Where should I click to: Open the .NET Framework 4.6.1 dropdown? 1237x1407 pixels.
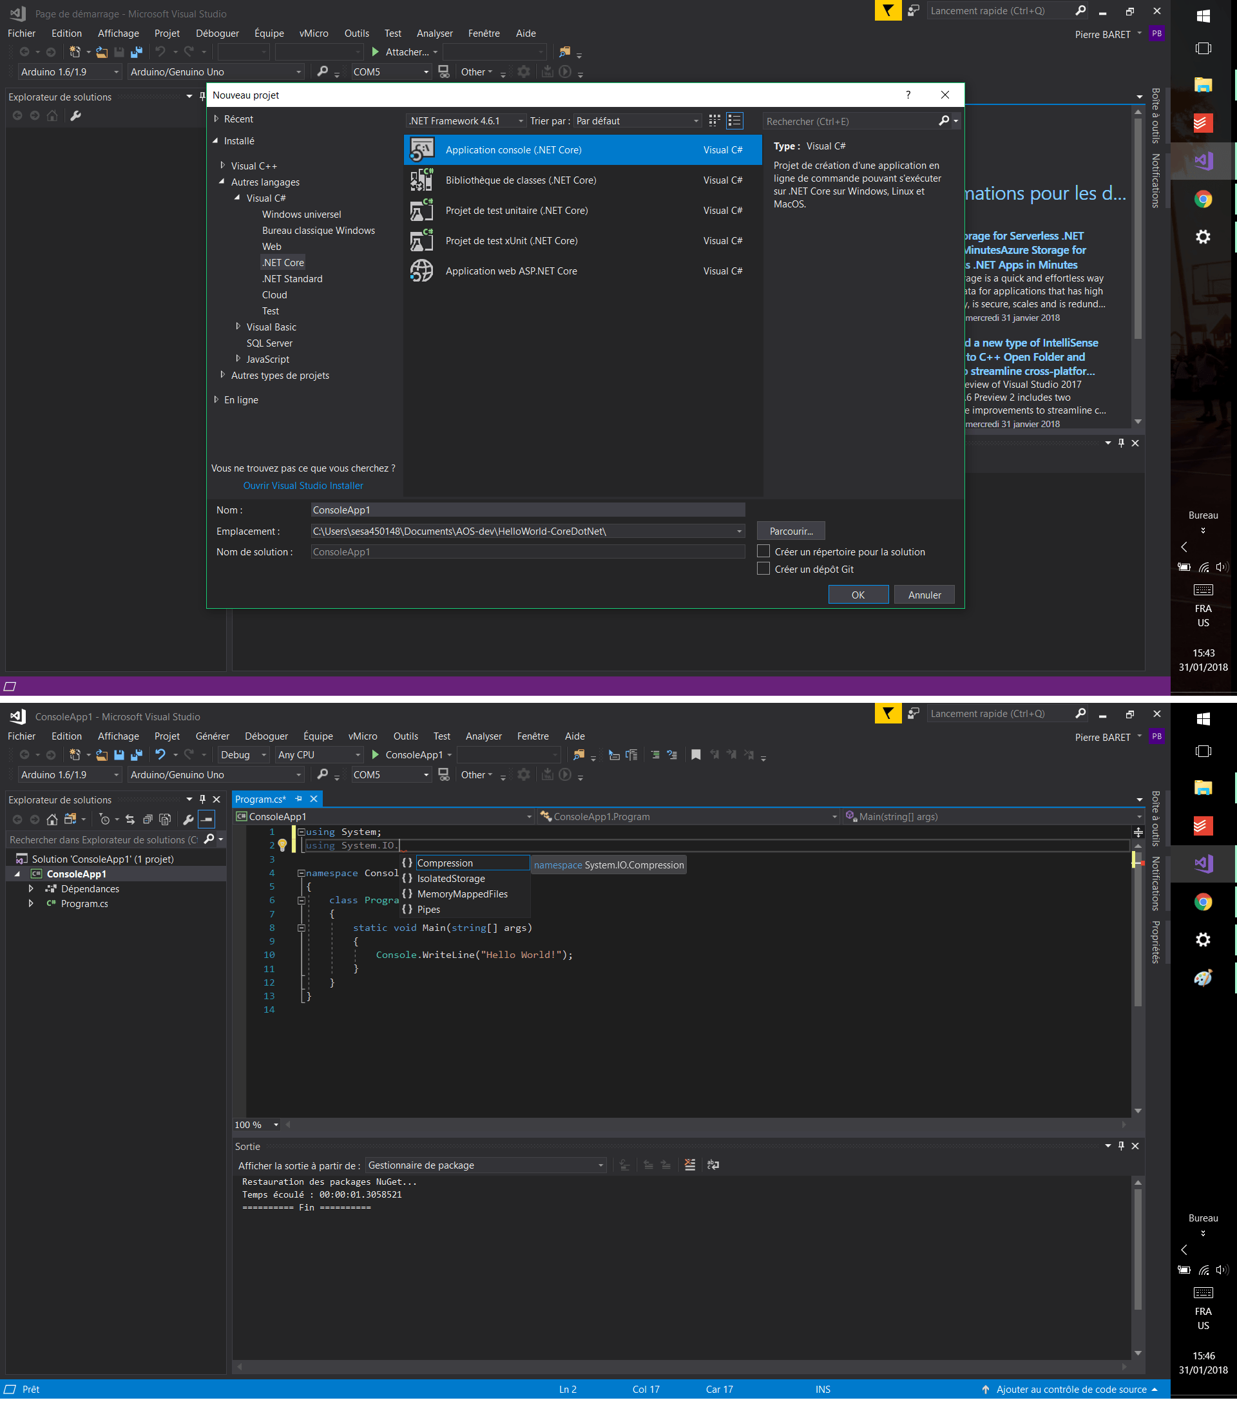pos(466,120)
